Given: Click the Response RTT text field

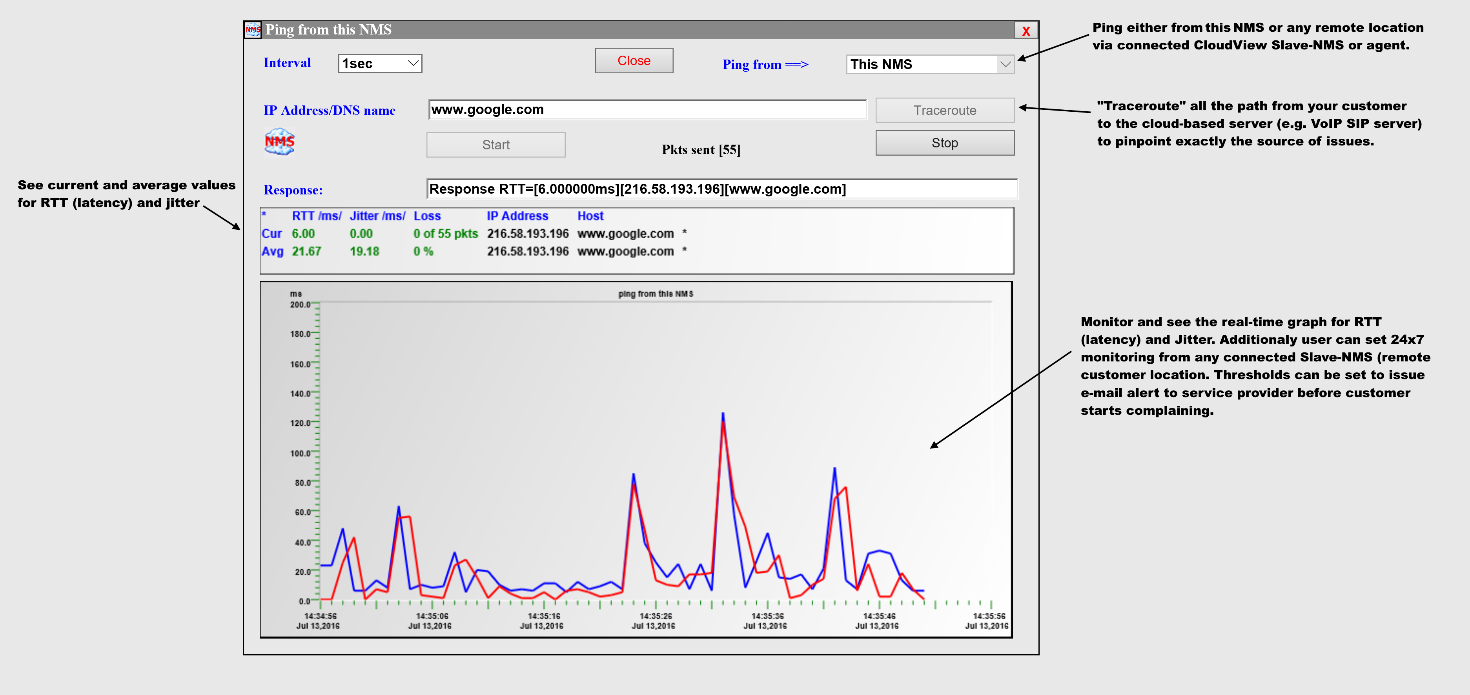Looking at the screenshot, I should pos(722,189).
